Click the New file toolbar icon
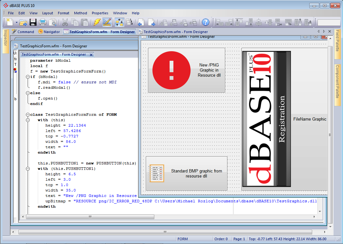The width and height of the screenshot is (343, 244). pyautogui.click(x=10, y=22)
